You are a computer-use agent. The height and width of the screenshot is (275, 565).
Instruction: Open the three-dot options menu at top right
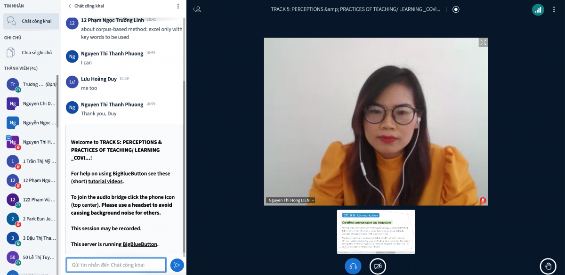(554, 9)
